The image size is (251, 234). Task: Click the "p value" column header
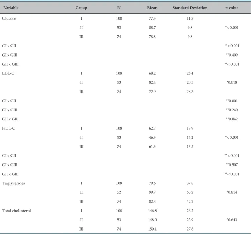point(232,8)
